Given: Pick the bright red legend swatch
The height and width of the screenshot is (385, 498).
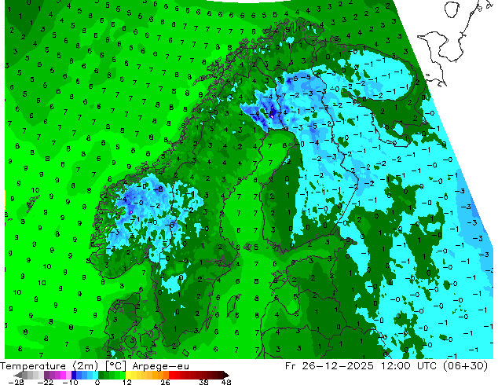Looking at the screenshot, I should tap(171, 375).
